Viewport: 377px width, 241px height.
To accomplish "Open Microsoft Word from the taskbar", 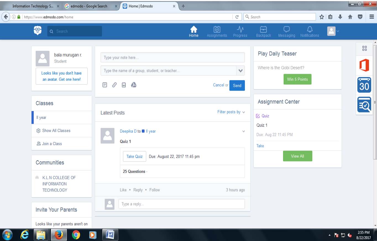I will click(110, 235).
